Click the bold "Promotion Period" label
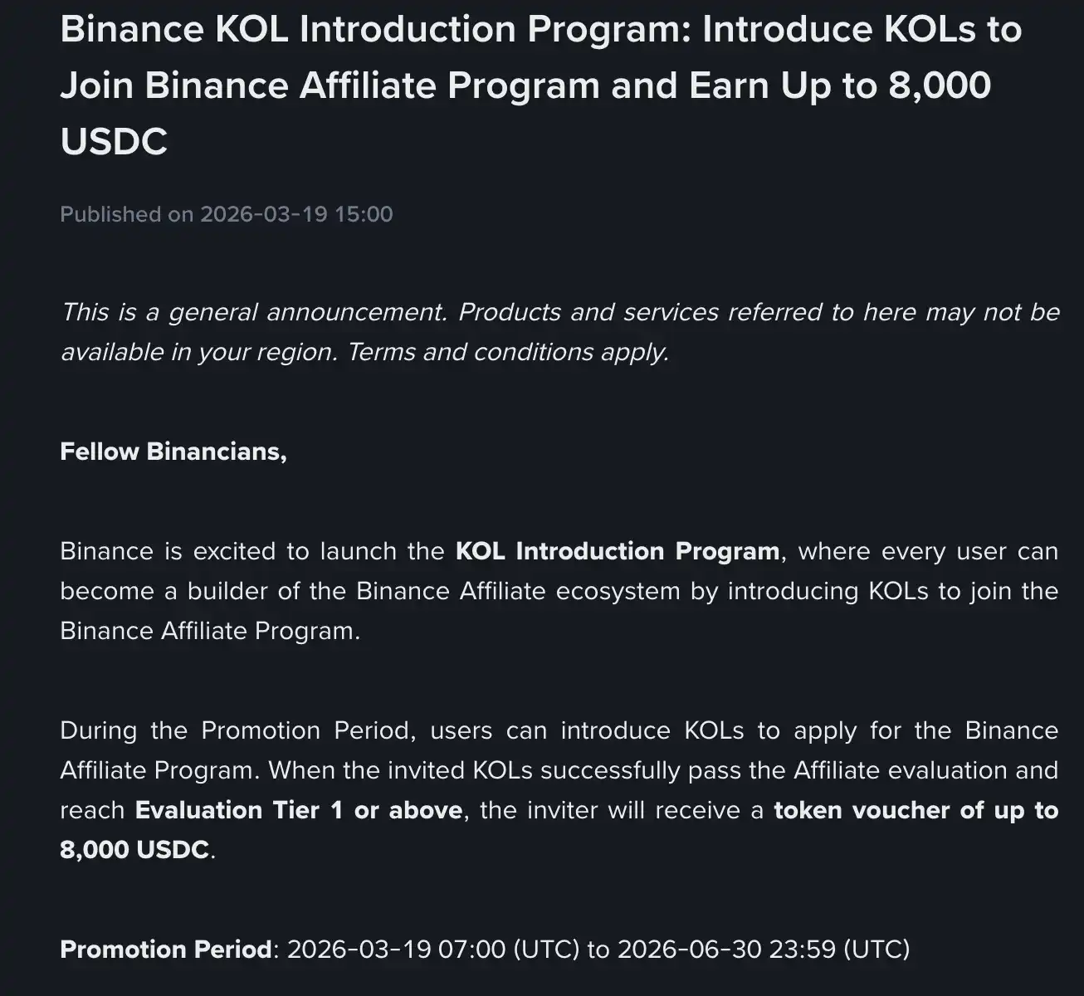Viewport: 1084px width, 996px height. pos(165,949)
